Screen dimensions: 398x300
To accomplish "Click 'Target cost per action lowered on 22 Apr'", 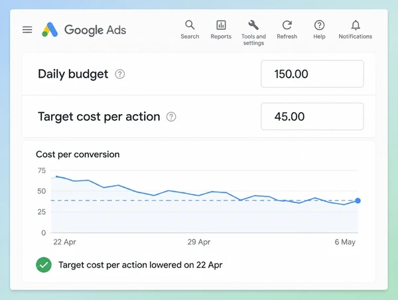I will (141, 265).
